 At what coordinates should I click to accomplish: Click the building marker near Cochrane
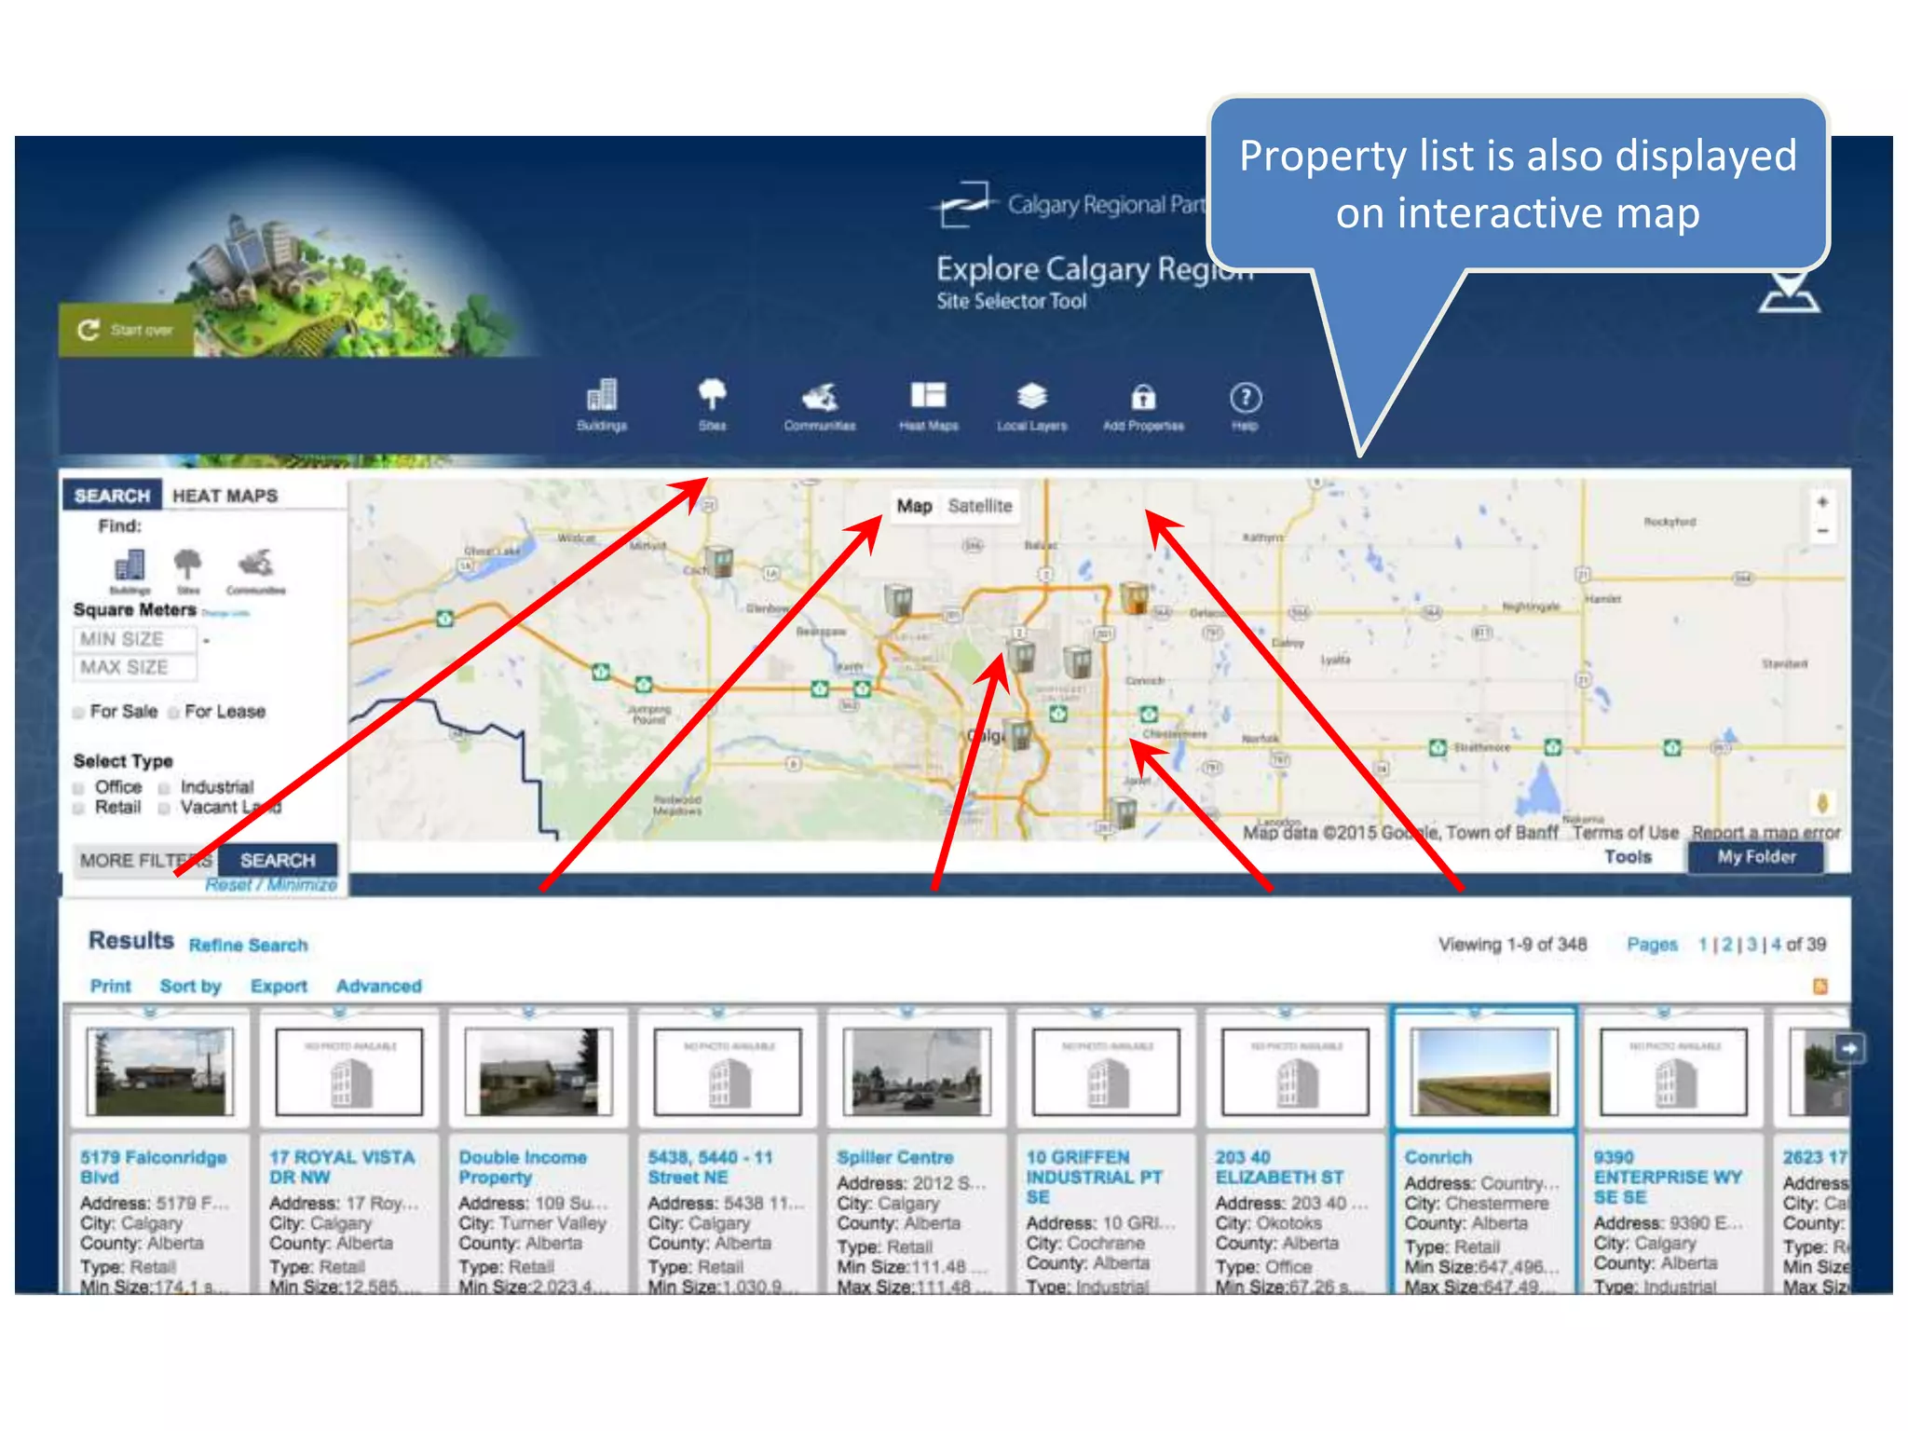tap(720, 561)
